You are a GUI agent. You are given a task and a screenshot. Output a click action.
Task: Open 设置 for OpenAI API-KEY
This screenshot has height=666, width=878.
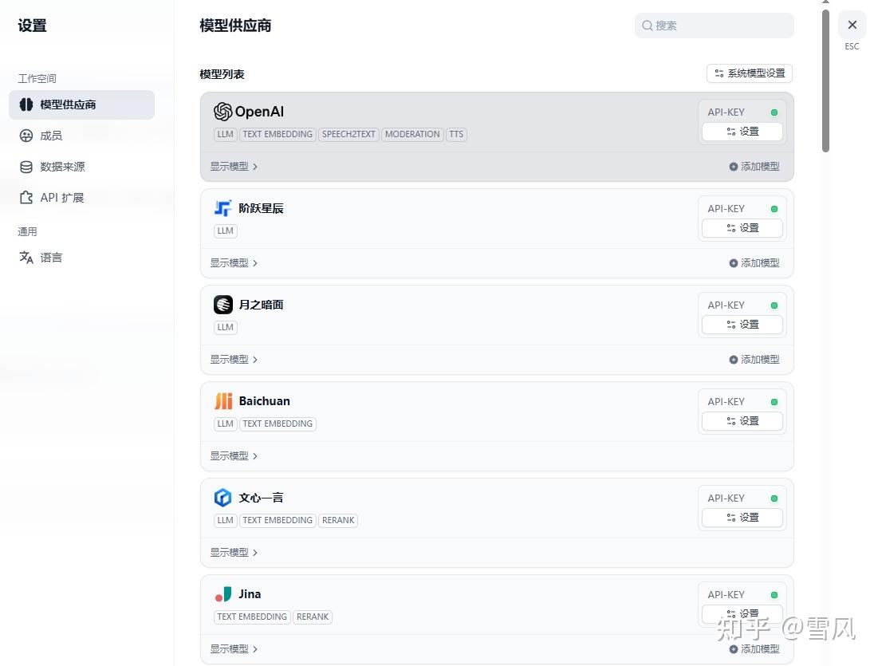tap(742, 132)
